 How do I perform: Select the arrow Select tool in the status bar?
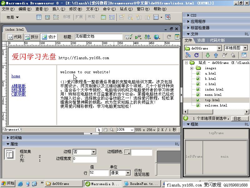click(x=99, y=130)
